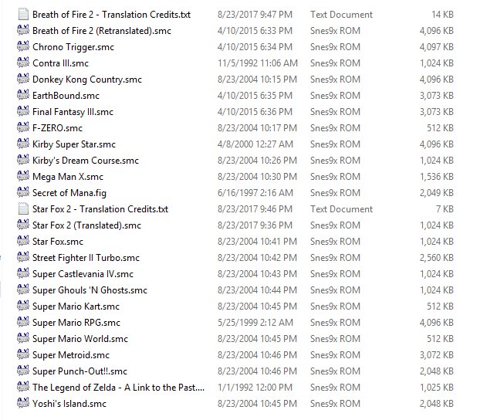Click the Legend of Zelda ROM icon

click(x=23, y=388)
